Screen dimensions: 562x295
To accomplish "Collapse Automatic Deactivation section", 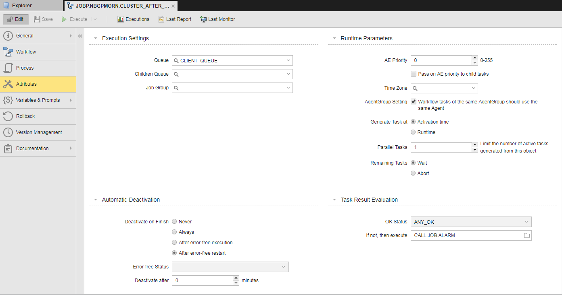I will 96,200.
